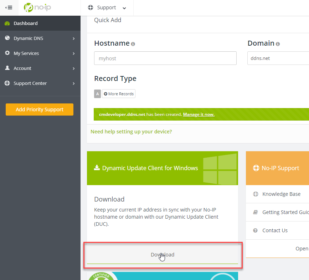Viewport: 309px width, 280px height.
Task: Open Dynamic DNS in the sidebar
Action: tap(40, 38)
